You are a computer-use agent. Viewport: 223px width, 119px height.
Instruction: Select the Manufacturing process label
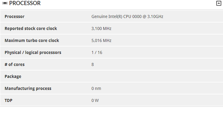28,88
